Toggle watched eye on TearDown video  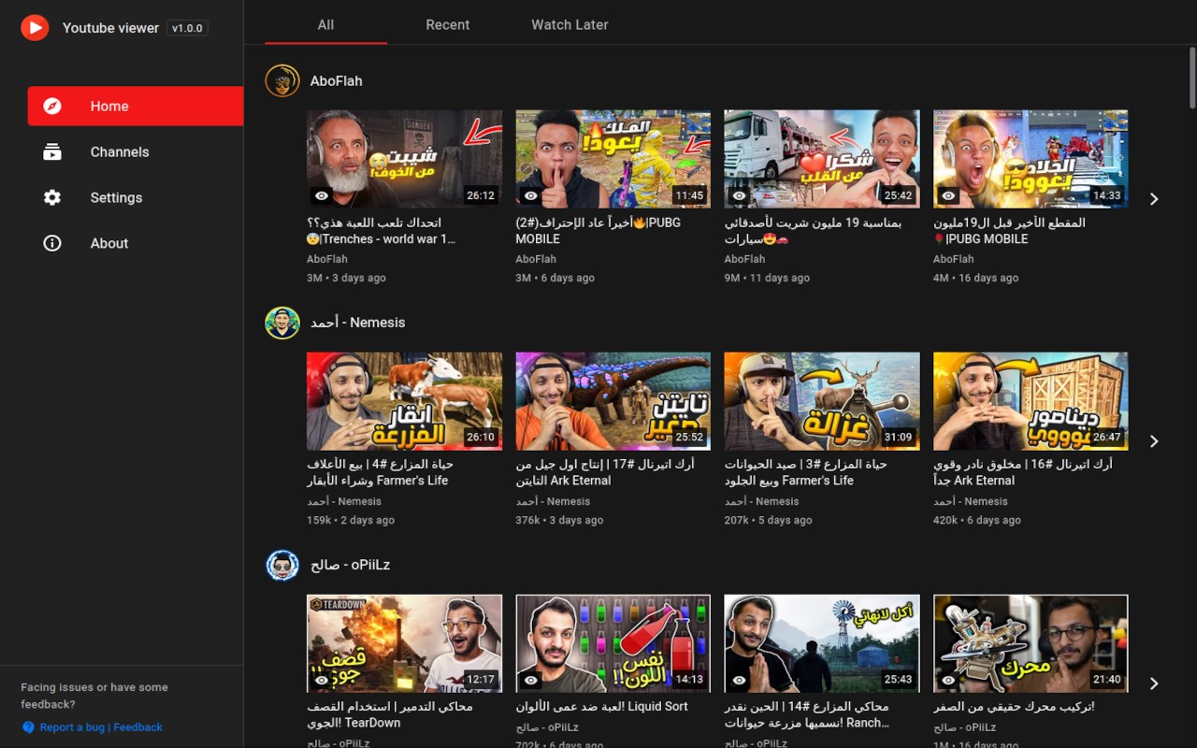coord(322,680)
